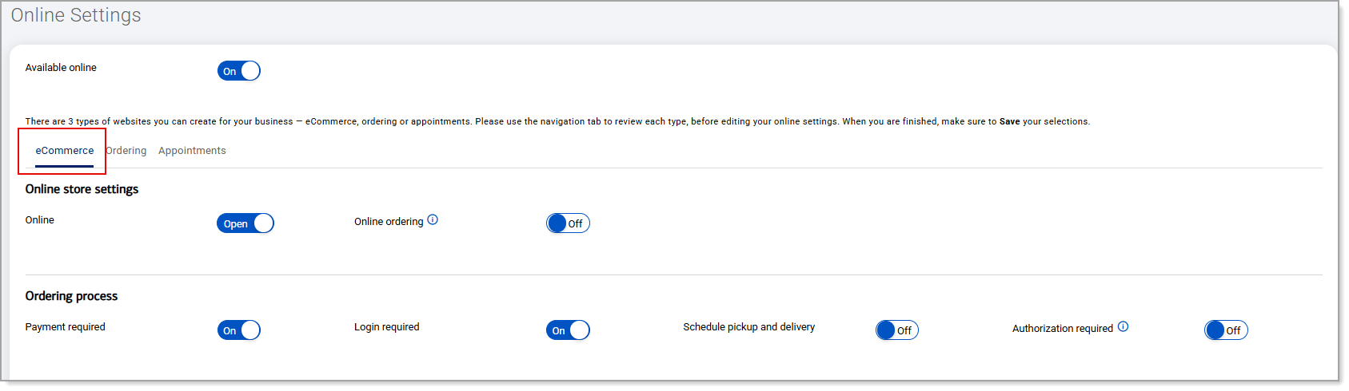Turn on Authorization required toggle
Viewport: 1349px width, 391px height.
click(x=1226, y=330)
